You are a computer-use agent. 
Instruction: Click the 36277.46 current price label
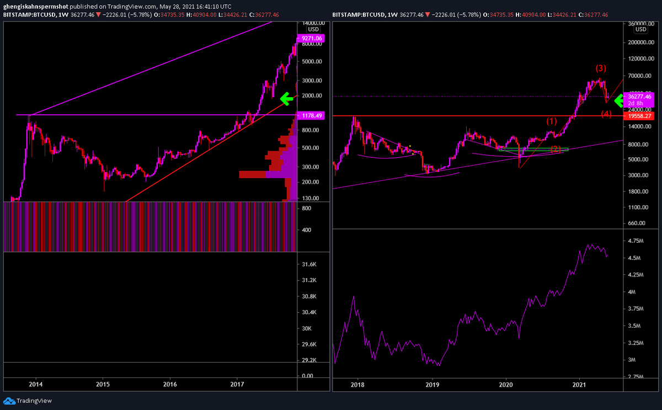point(640,97)
